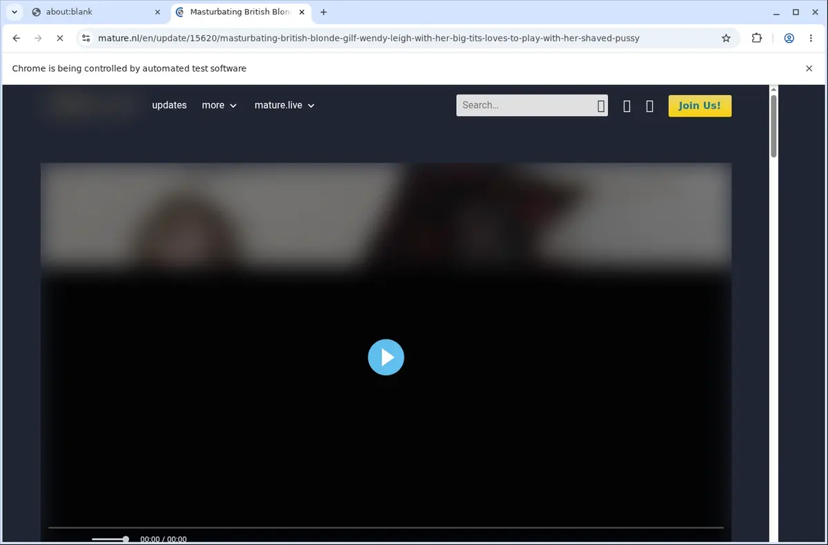828x545 pixels.
Task: Stop loading the page
Action: [60, 39]
